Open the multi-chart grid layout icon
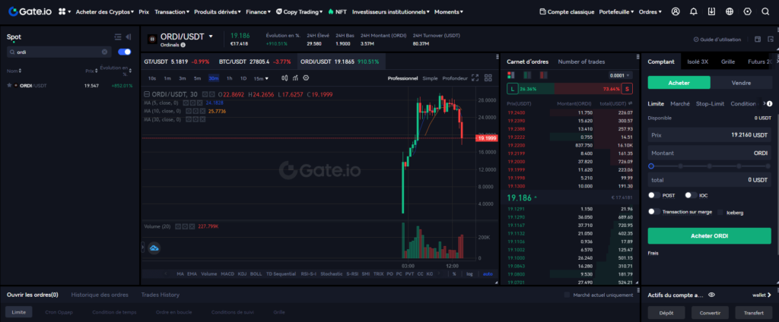This screenshot has height=322, width=779. 488,78
